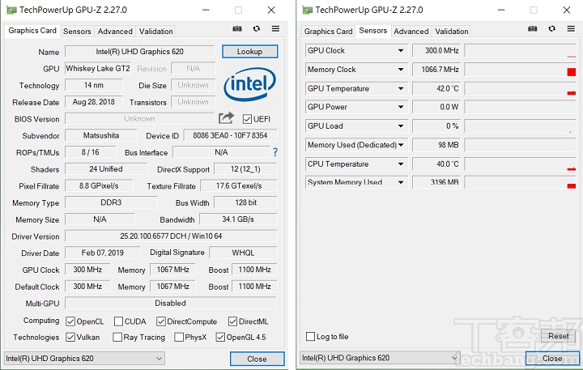Toggle the DirectCompute checkbox
Viewport: 583px width, 370px height.
161,321
